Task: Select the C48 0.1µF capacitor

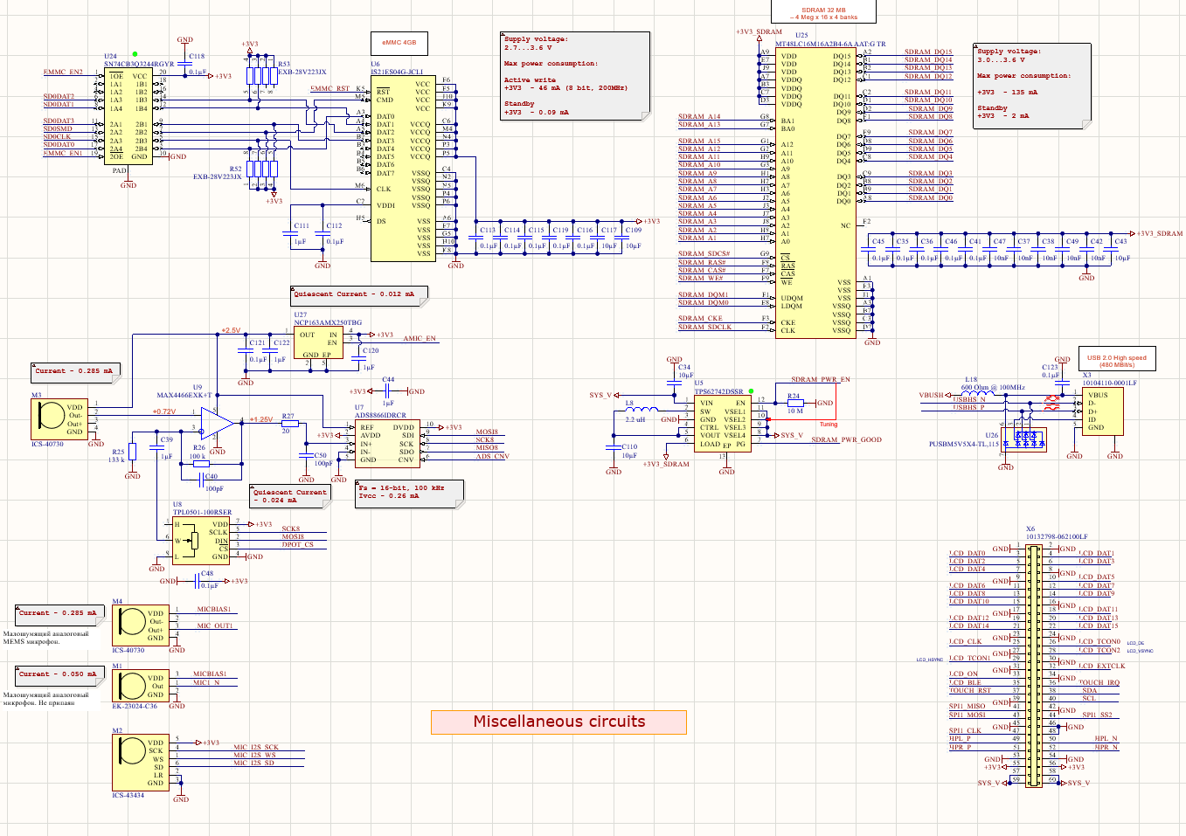Action: click(x=197, y=581)
